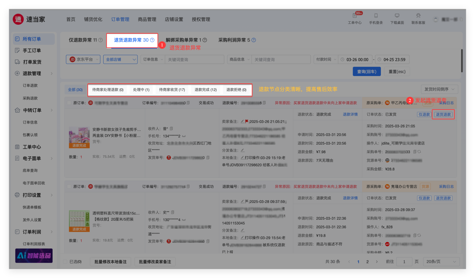Click 退货退款 on the first order
This screenshot has width=475, height=278.
(443, 114)
